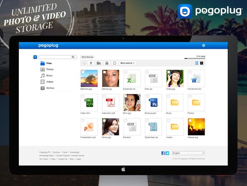Image resolution: width=247 pixels, height=186 pixels.
Task: Click the blue back arrow beside search
Action: click(35, 57)
